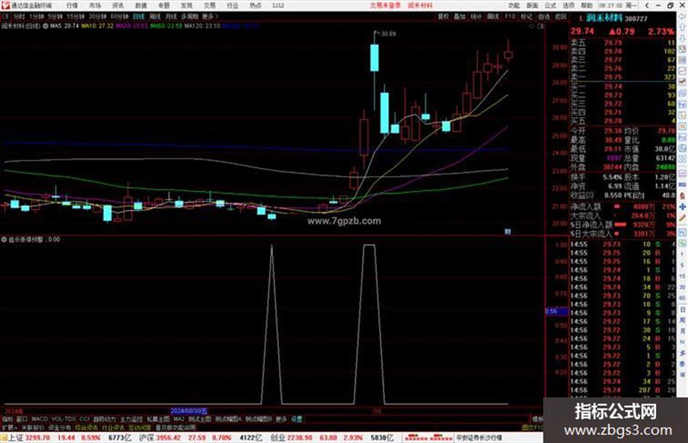Click the circle icon beside sub-indicator name
Screen dimensions: 688x443
pos(4,239)
